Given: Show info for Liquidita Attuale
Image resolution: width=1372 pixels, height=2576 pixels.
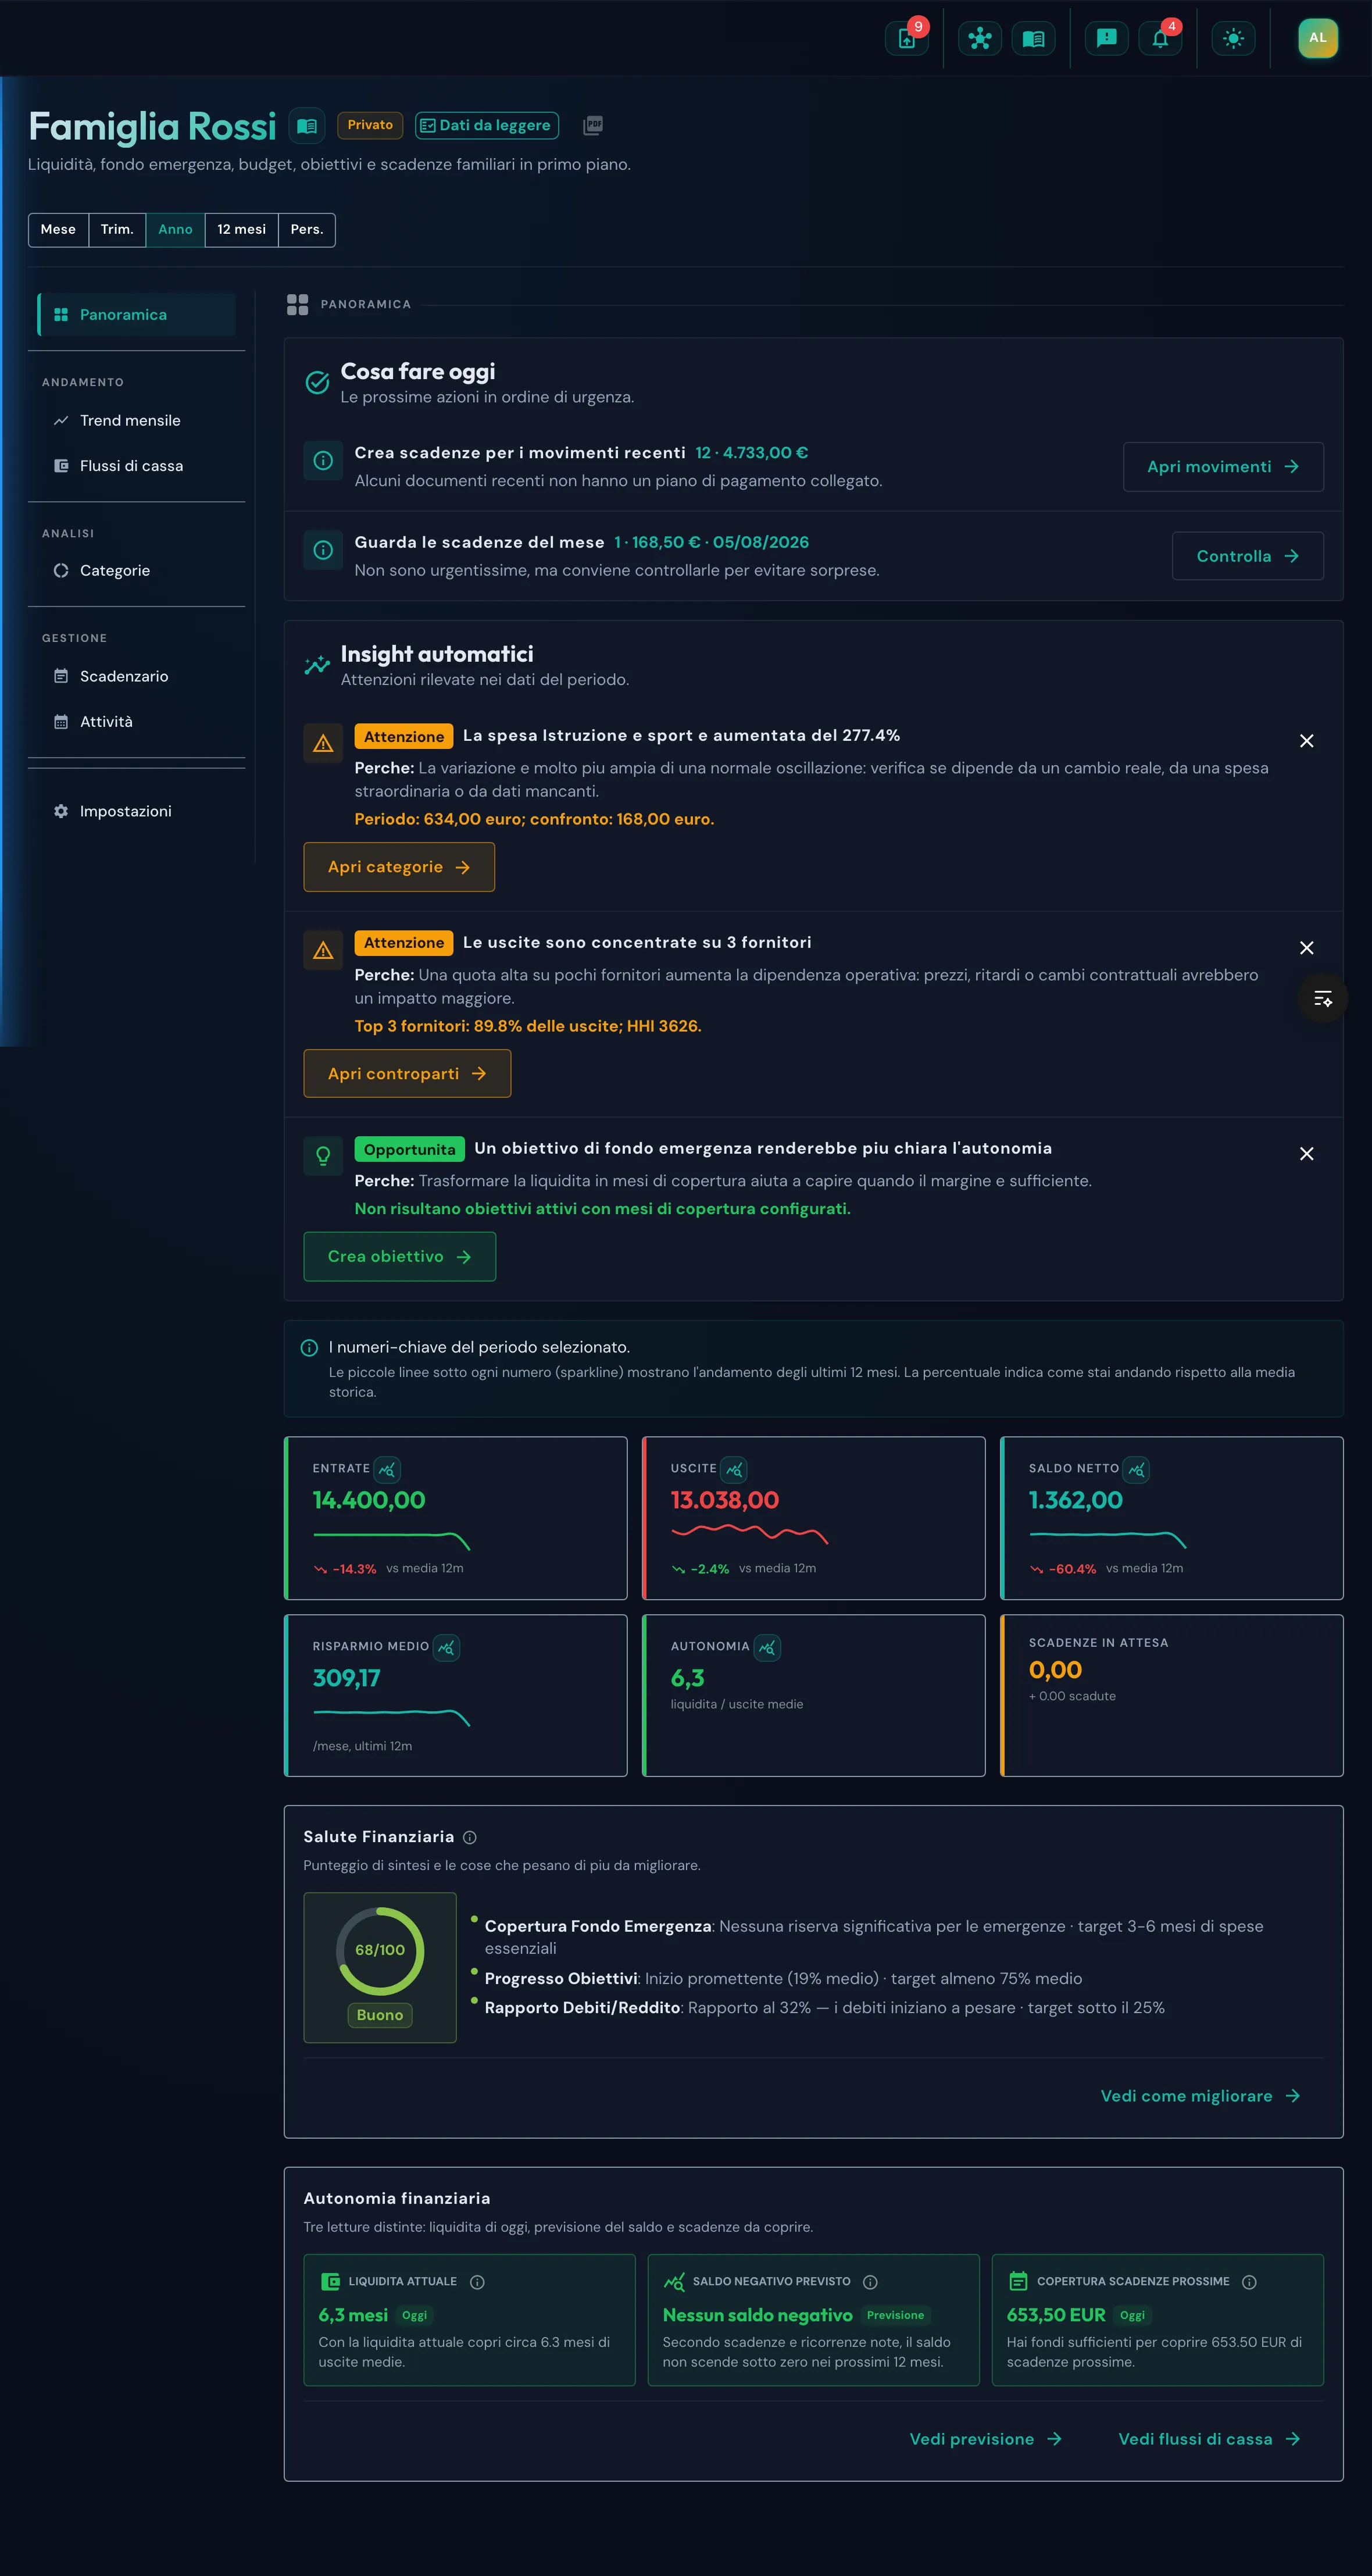Looking at the screenshot, I should tap(477, 2282).
